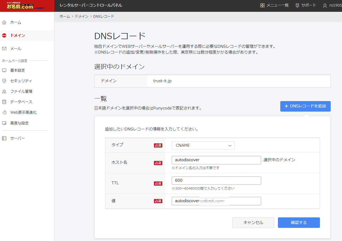The image size is (342, 241).
Task: Open データベース in the sidebar
Action: (21, 102)
